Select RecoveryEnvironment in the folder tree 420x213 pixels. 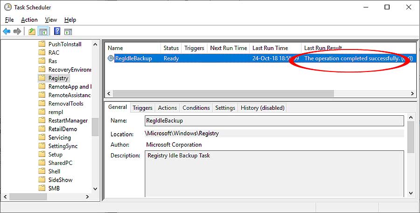coord(70,70)
